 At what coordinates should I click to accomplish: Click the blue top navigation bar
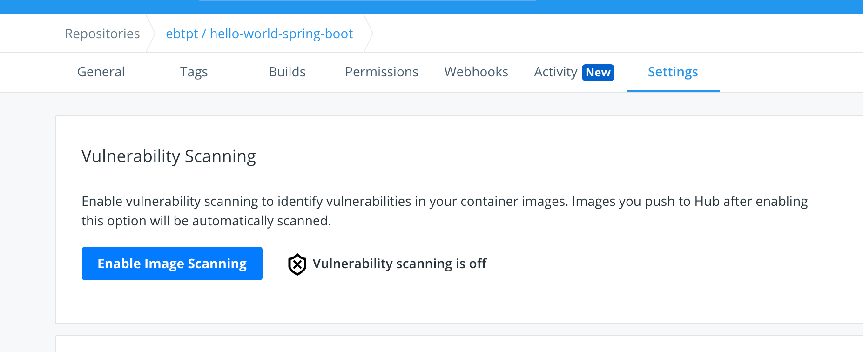(x=431, y=7)
